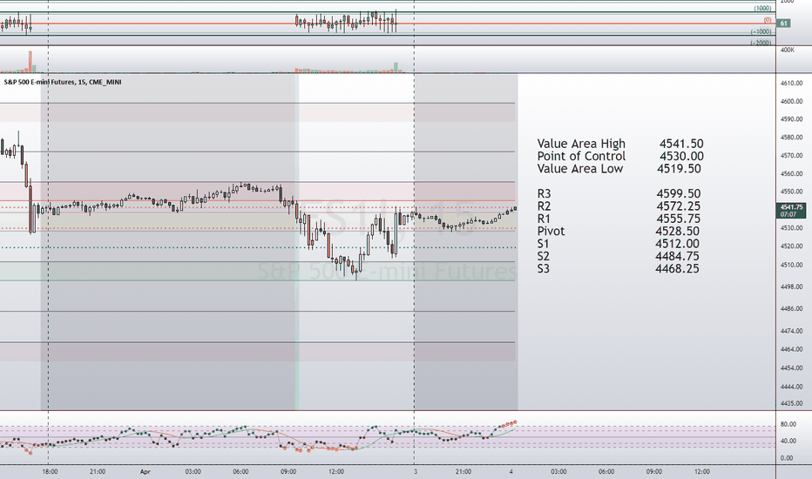Click 4444.00 on the price axis
This screenshot has height=479, width=812.
pyautogui.click(x=791, y=387)
